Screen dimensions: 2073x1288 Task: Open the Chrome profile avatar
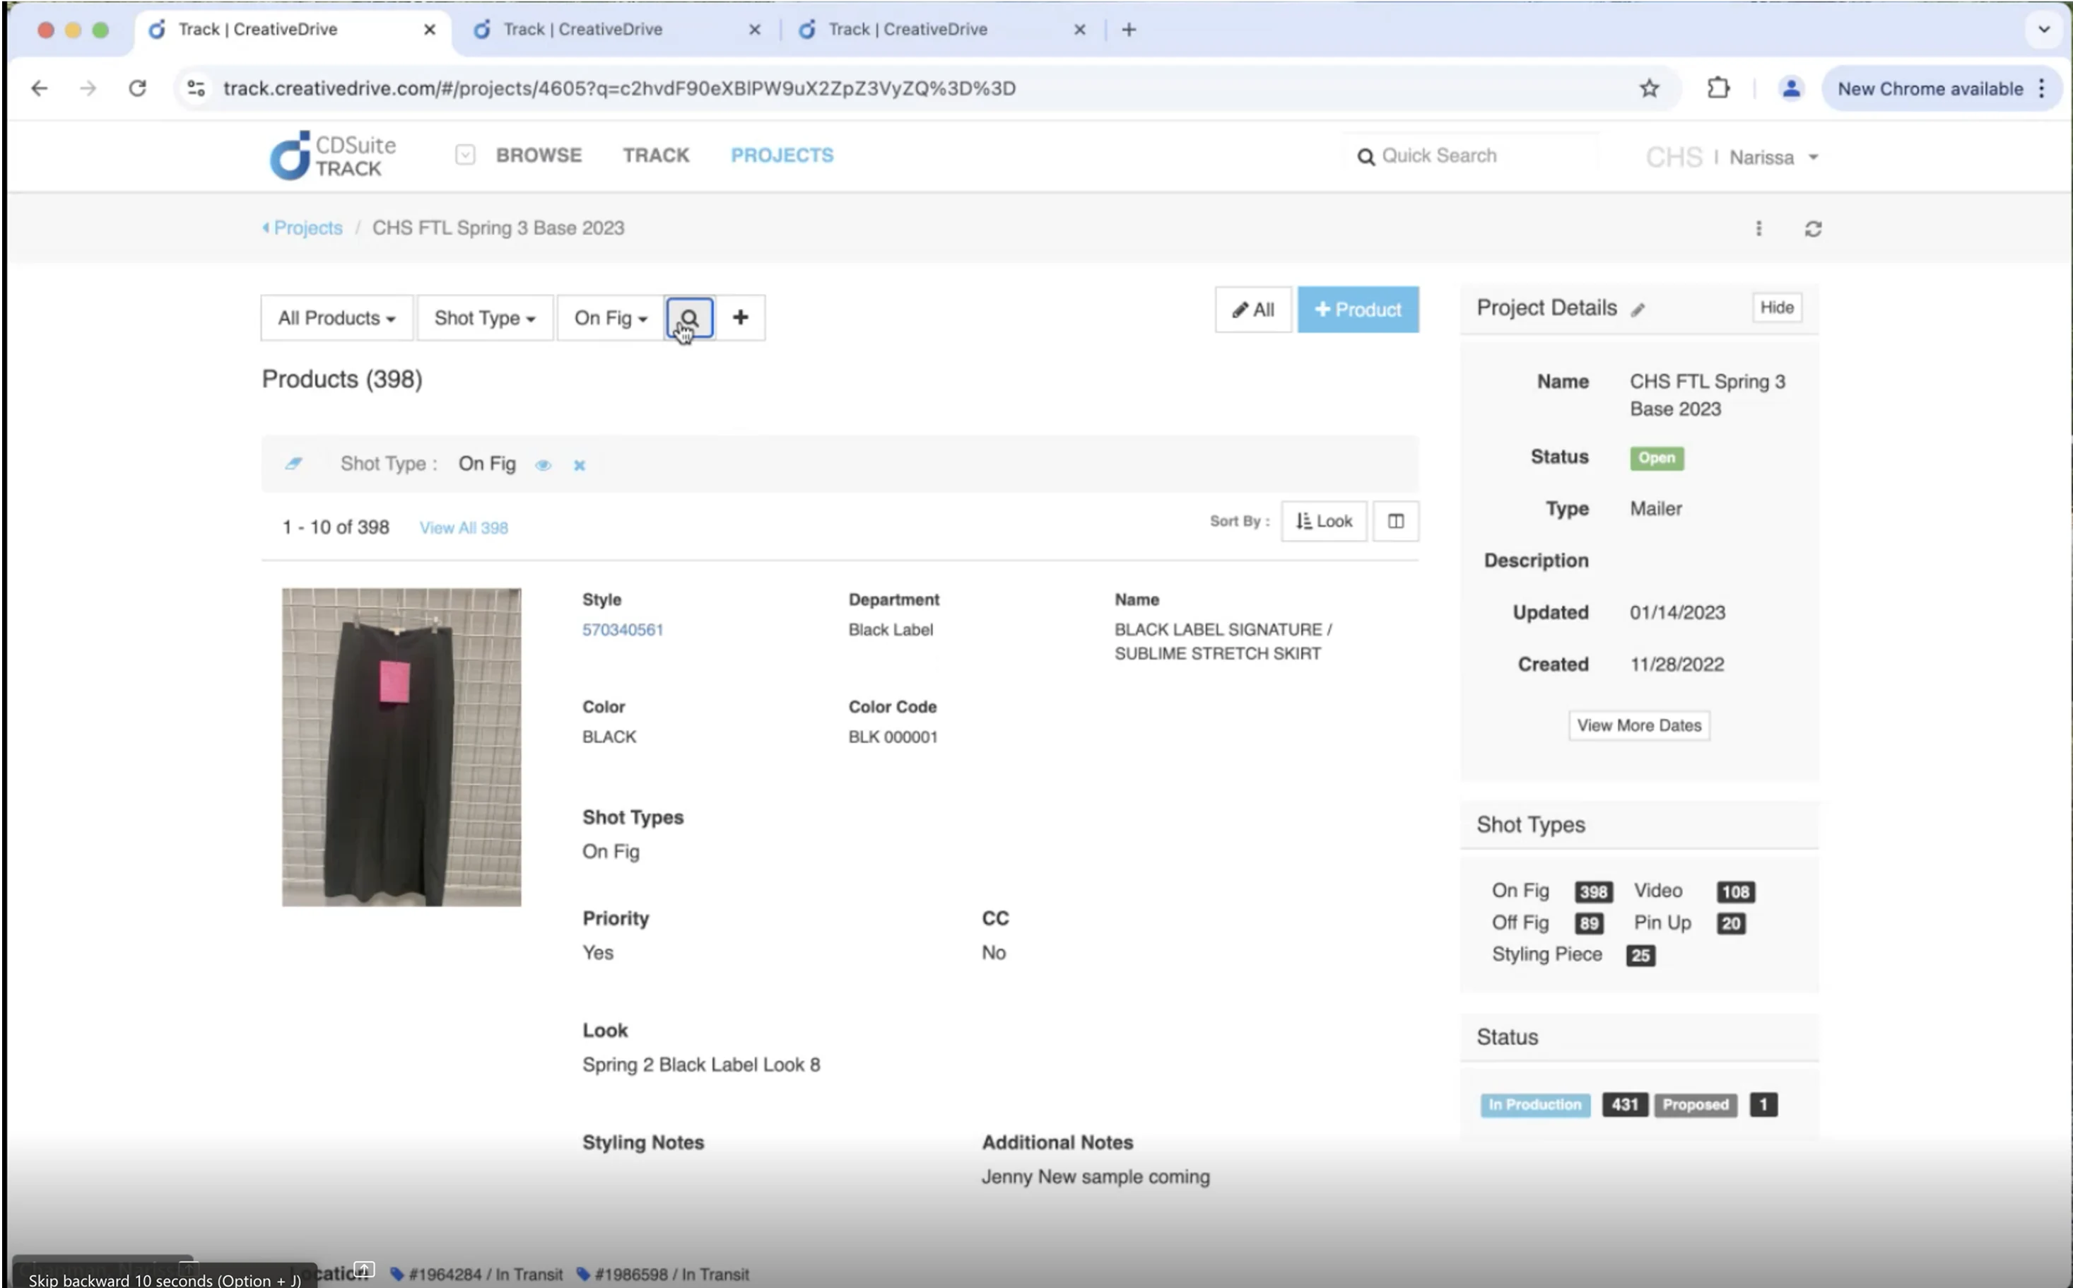[x=1790, y=88]
